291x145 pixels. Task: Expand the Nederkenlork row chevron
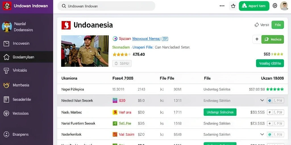[x=262, y=134]
